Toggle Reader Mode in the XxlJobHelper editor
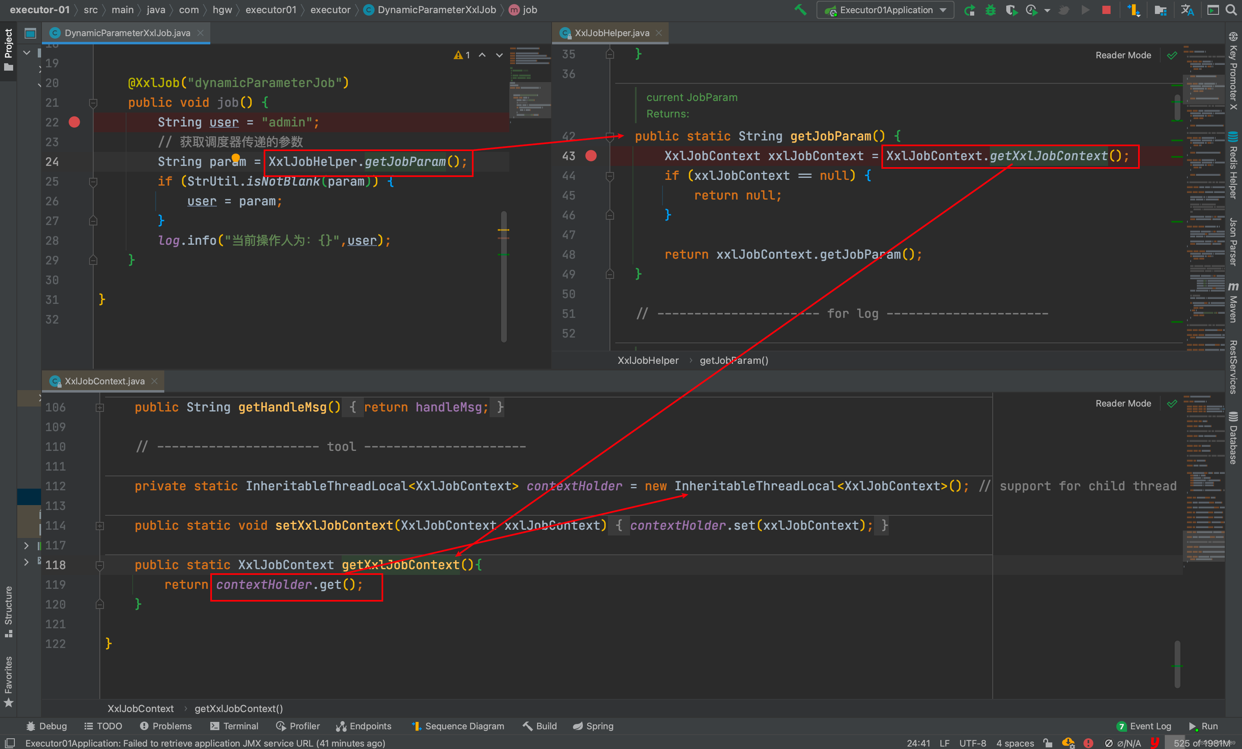Screen dimensions: 1242x749 tap(1123, 55)
